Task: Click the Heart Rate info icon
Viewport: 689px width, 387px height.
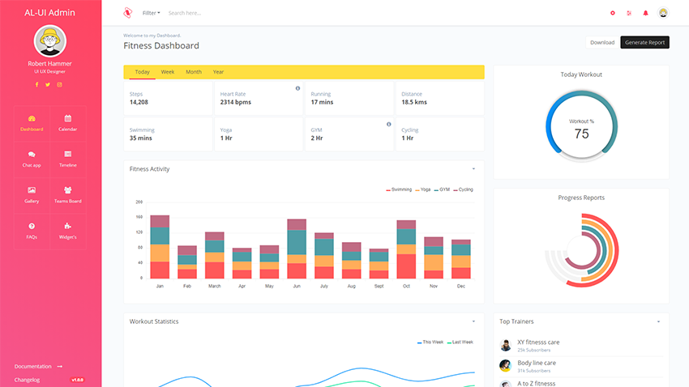Action: [297, 88]
